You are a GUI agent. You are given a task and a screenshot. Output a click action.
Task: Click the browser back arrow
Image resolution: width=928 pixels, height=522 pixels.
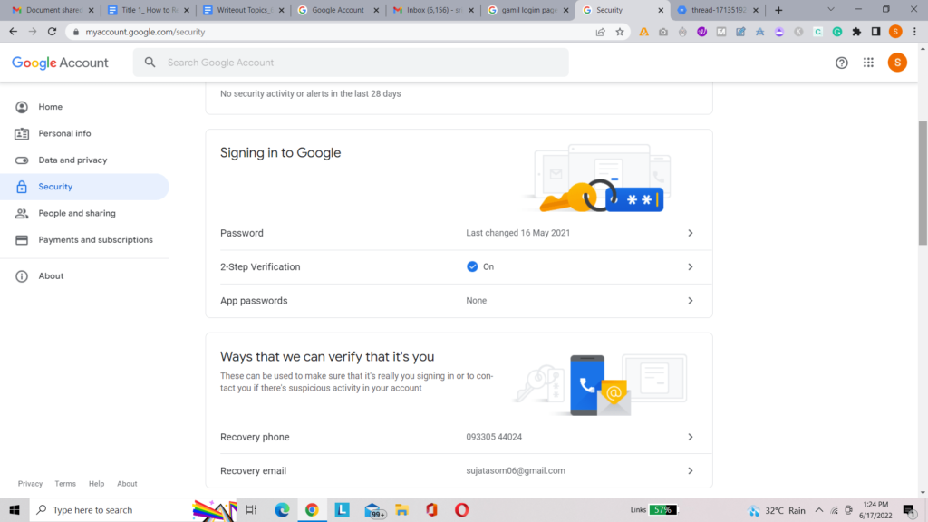pyautogui.click(x=13, y=32)
